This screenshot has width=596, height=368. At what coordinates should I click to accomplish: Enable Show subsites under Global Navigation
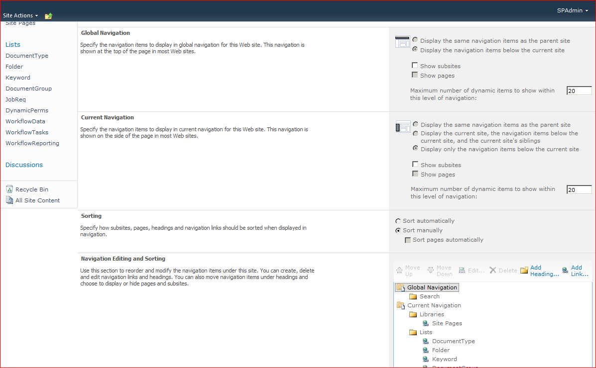pos(415,66)
